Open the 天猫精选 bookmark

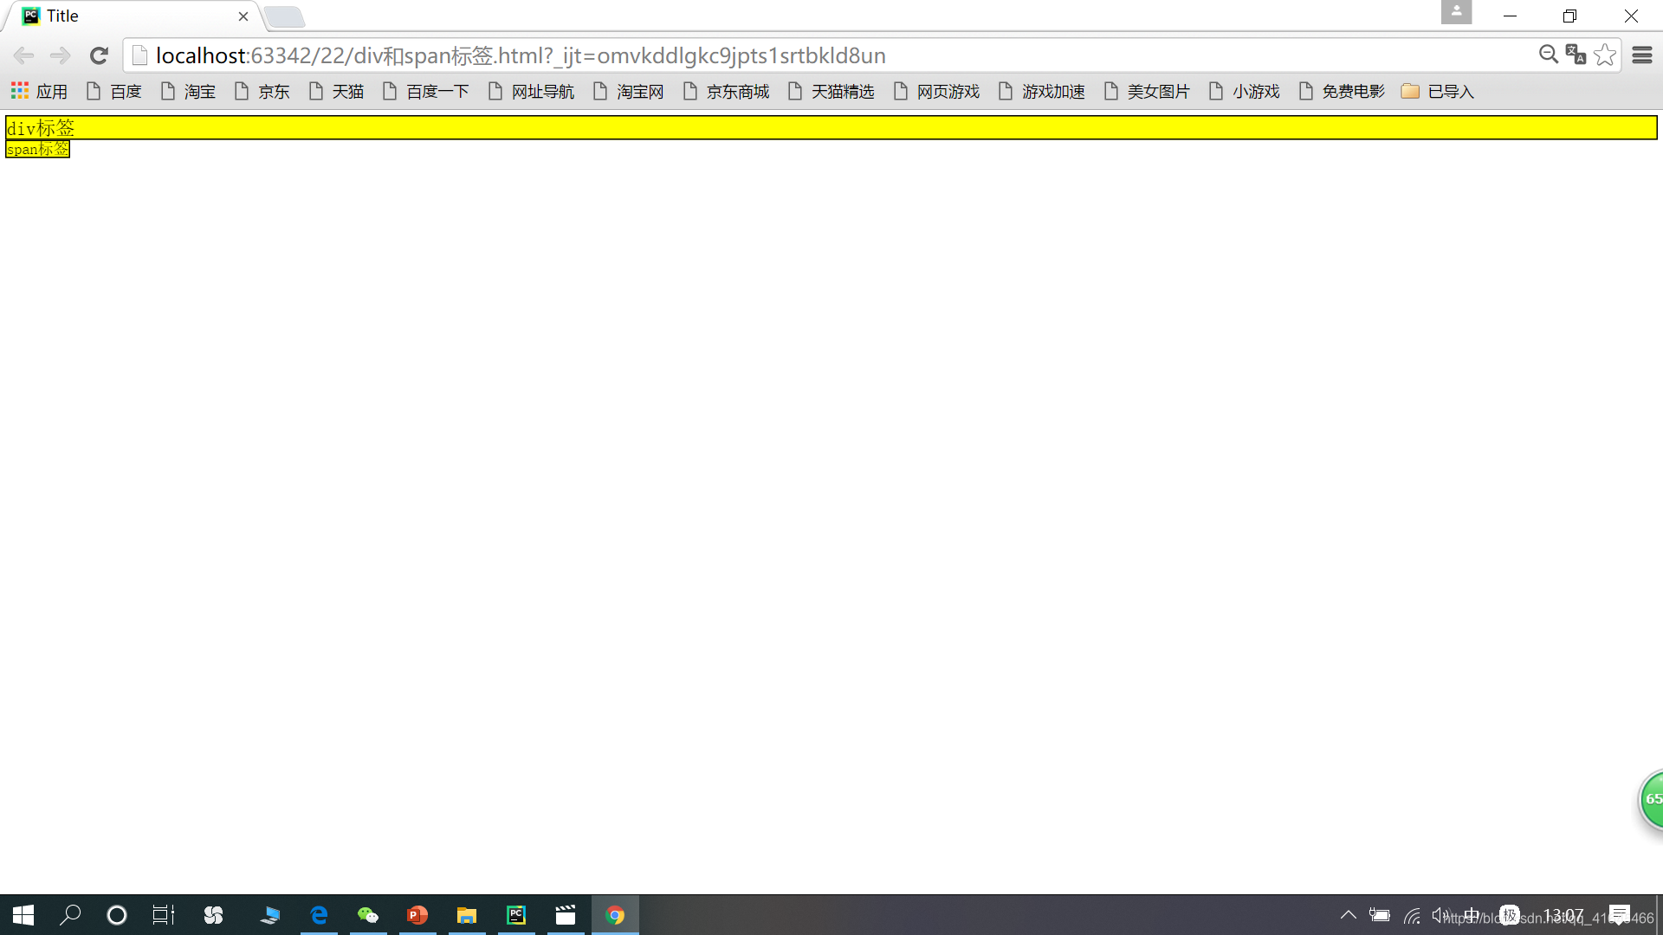[x=831, y=91]
